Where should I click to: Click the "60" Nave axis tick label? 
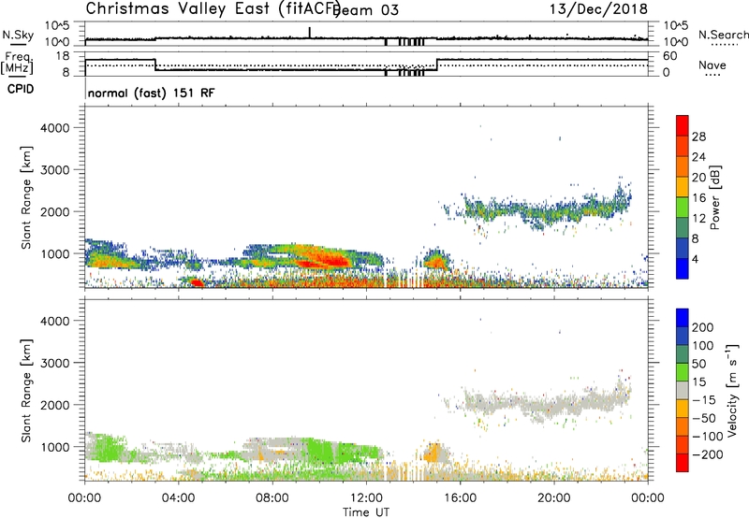670,56
